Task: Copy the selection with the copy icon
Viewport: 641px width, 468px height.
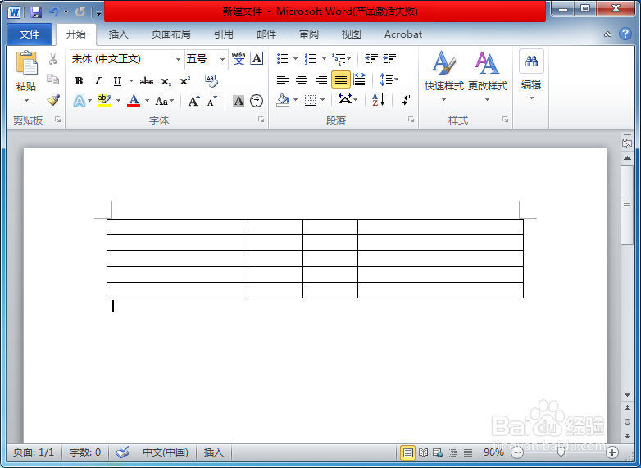Action: click(52, 79)
